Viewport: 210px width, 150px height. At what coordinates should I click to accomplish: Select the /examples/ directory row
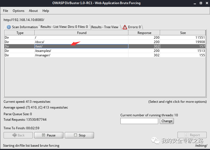click(105, 51)
